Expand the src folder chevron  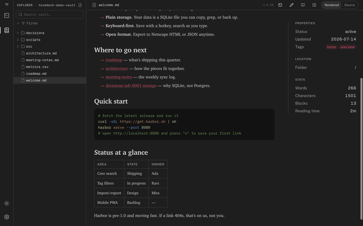click(18, 46)
